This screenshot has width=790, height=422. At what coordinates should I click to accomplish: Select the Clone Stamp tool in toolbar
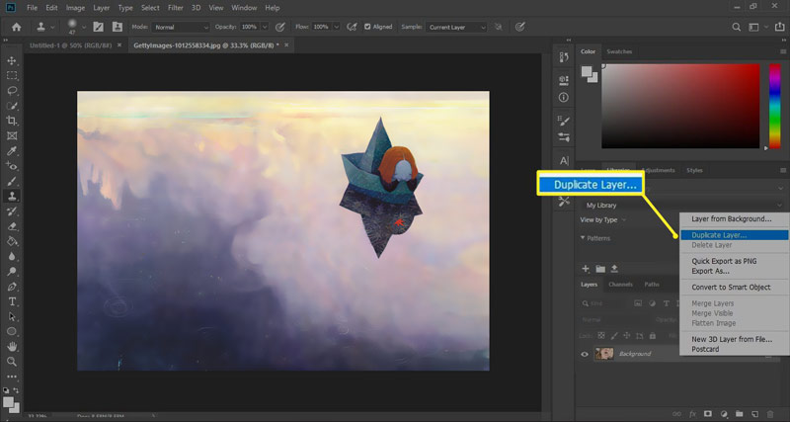12,196
